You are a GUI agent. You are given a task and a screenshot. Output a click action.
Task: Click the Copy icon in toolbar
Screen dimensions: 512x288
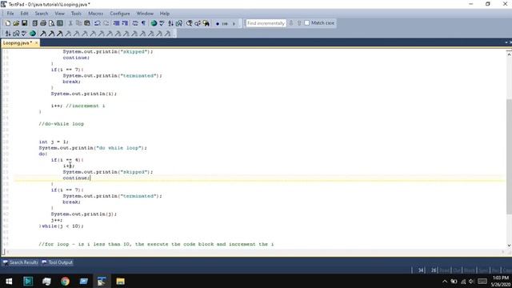tap(78, 23)
